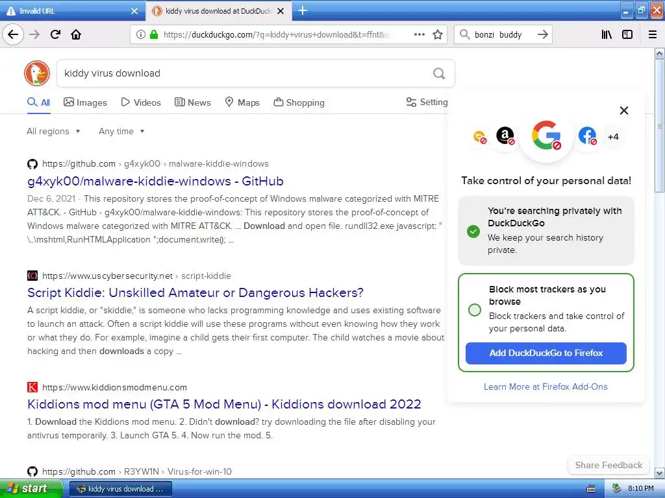Open a new browser tab

click(303, 10)
